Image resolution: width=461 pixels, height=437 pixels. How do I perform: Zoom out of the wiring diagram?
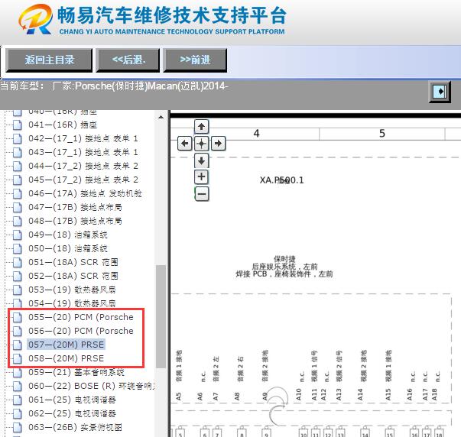202,194
